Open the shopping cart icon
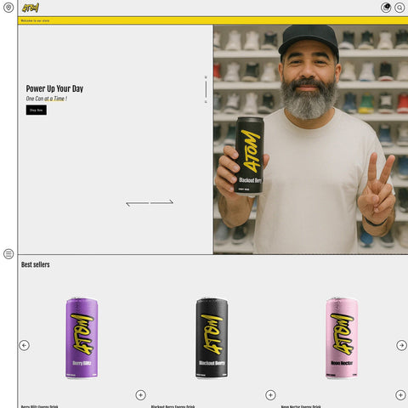This screenshot has height=408, width=408. coord(386,8)
